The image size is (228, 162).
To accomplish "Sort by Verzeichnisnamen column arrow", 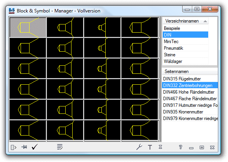I will [x=205, y=21].
